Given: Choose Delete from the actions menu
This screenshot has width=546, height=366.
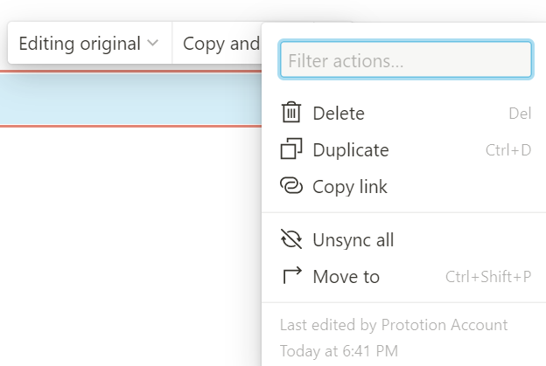Looking at the screenshot, I should pos(406,113).
